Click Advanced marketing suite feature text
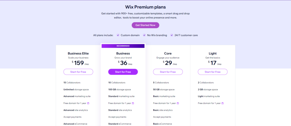 click(x=77, y=96)
